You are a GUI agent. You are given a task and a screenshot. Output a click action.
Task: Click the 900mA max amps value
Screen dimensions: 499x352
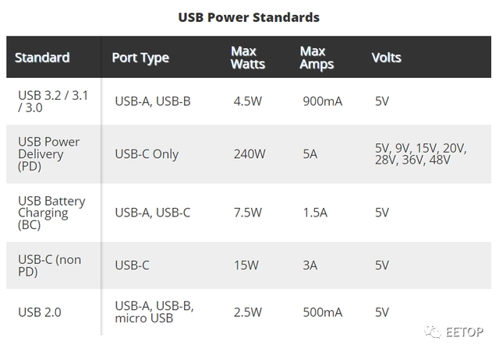322,101
